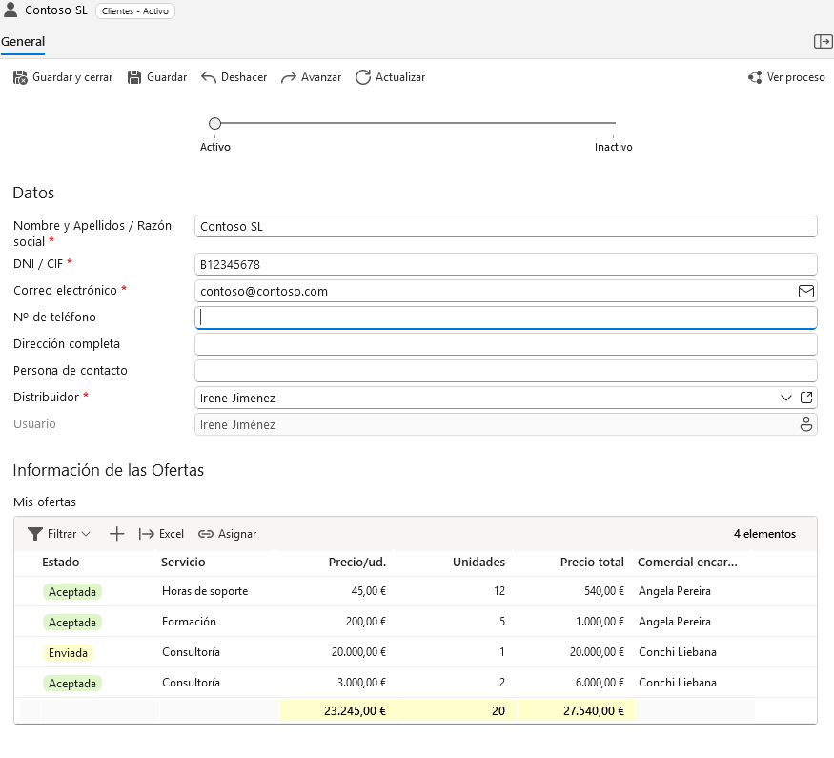
Task: Click the Activo stage circle on slider
Action: (x=214, y=123)
